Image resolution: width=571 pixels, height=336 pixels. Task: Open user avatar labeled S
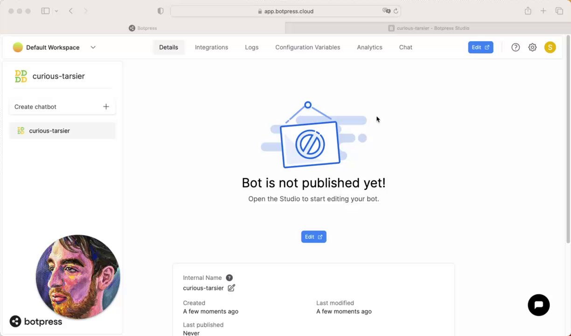[550, 47]
